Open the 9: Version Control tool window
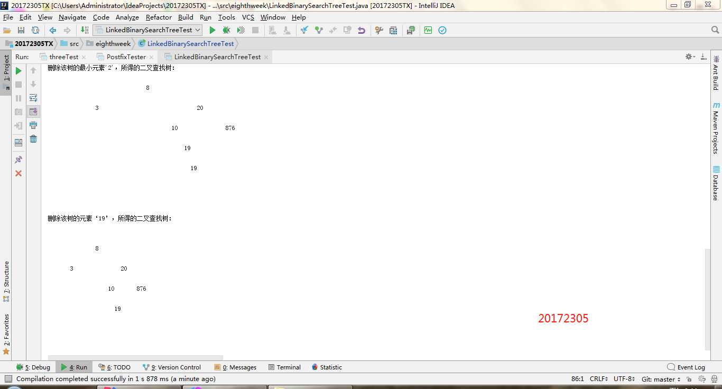This screenshot has height=389, width=722. pyautogui.click(x=172, y=367)
